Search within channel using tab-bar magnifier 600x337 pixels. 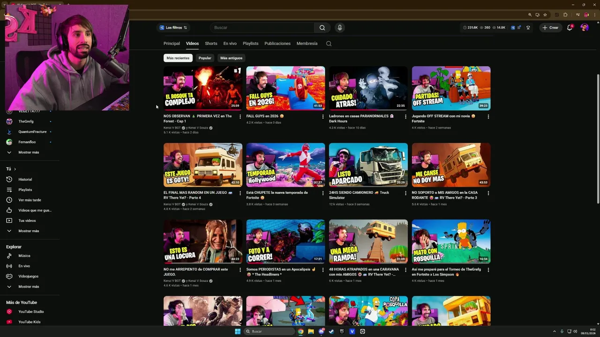(329, 44)
